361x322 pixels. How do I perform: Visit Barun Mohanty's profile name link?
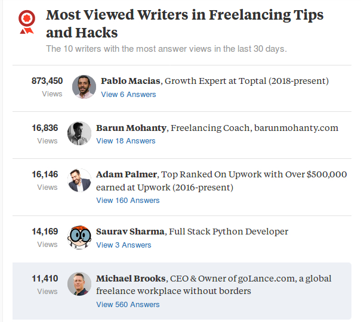pyautogui.click(x=132, y=127)
